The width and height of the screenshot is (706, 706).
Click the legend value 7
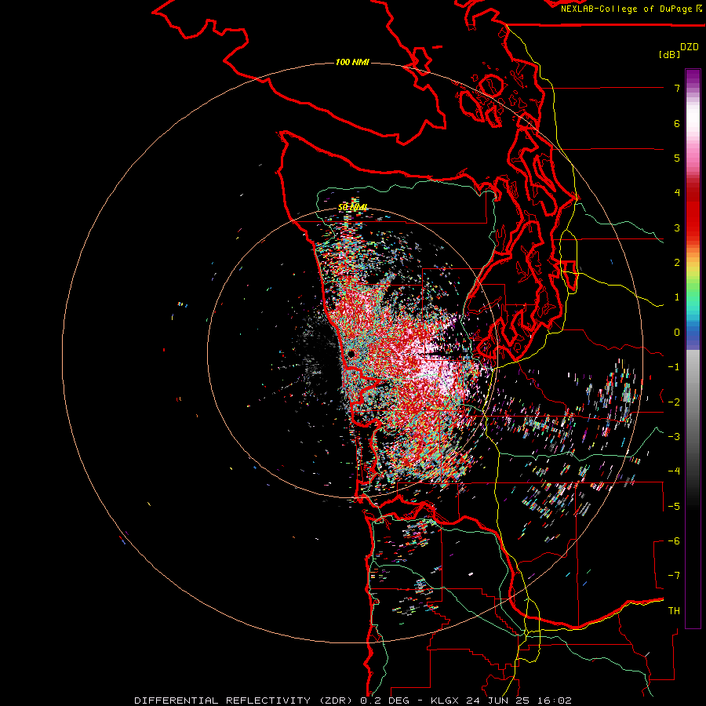click(x=677, y=88)
